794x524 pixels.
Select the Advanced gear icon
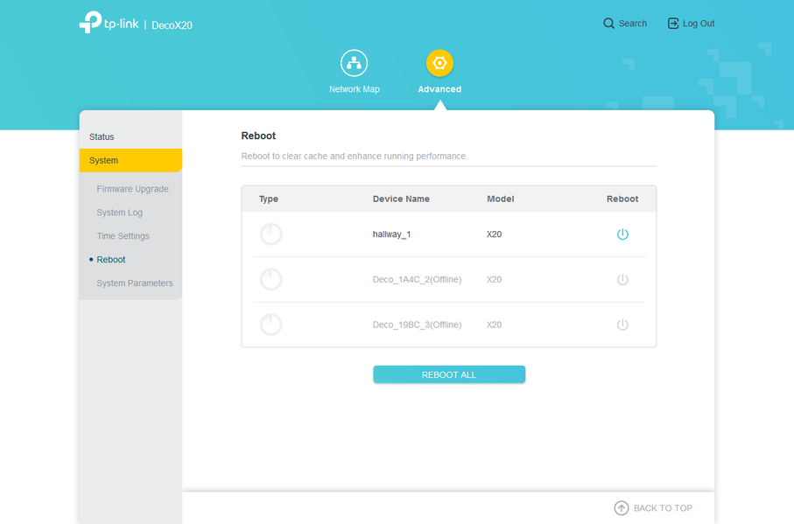439,63
